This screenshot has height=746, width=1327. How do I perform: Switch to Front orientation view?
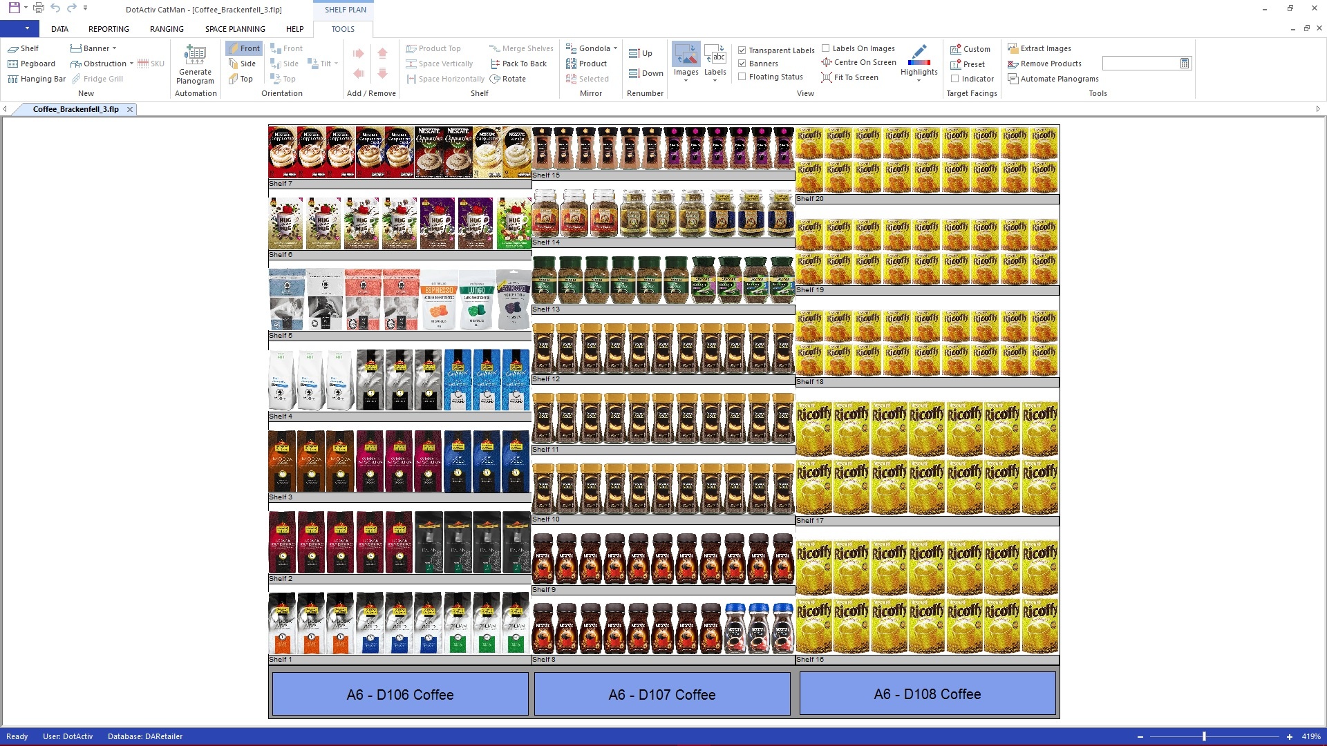tap(244, 48)
